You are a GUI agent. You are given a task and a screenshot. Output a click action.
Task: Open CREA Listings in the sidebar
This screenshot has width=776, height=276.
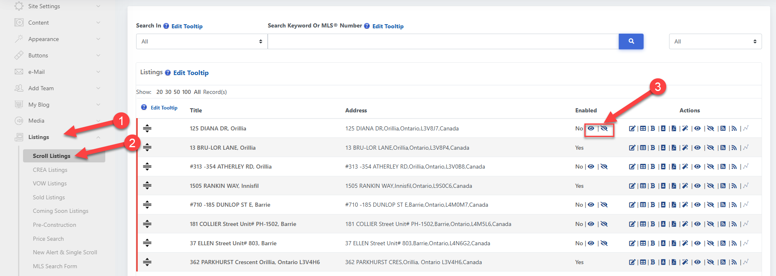tap(50, 170)
